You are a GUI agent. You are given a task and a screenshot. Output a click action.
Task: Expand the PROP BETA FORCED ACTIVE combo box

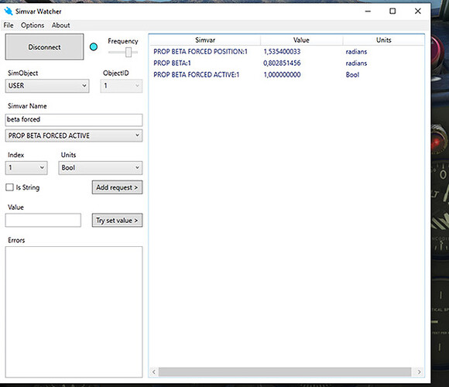click(x=74, y=135)
